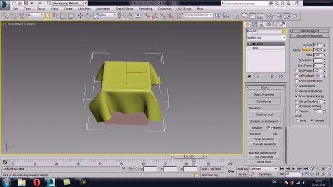Click the Object Properties button
Screen dimensions: 333x187
(x=264, y=95)
